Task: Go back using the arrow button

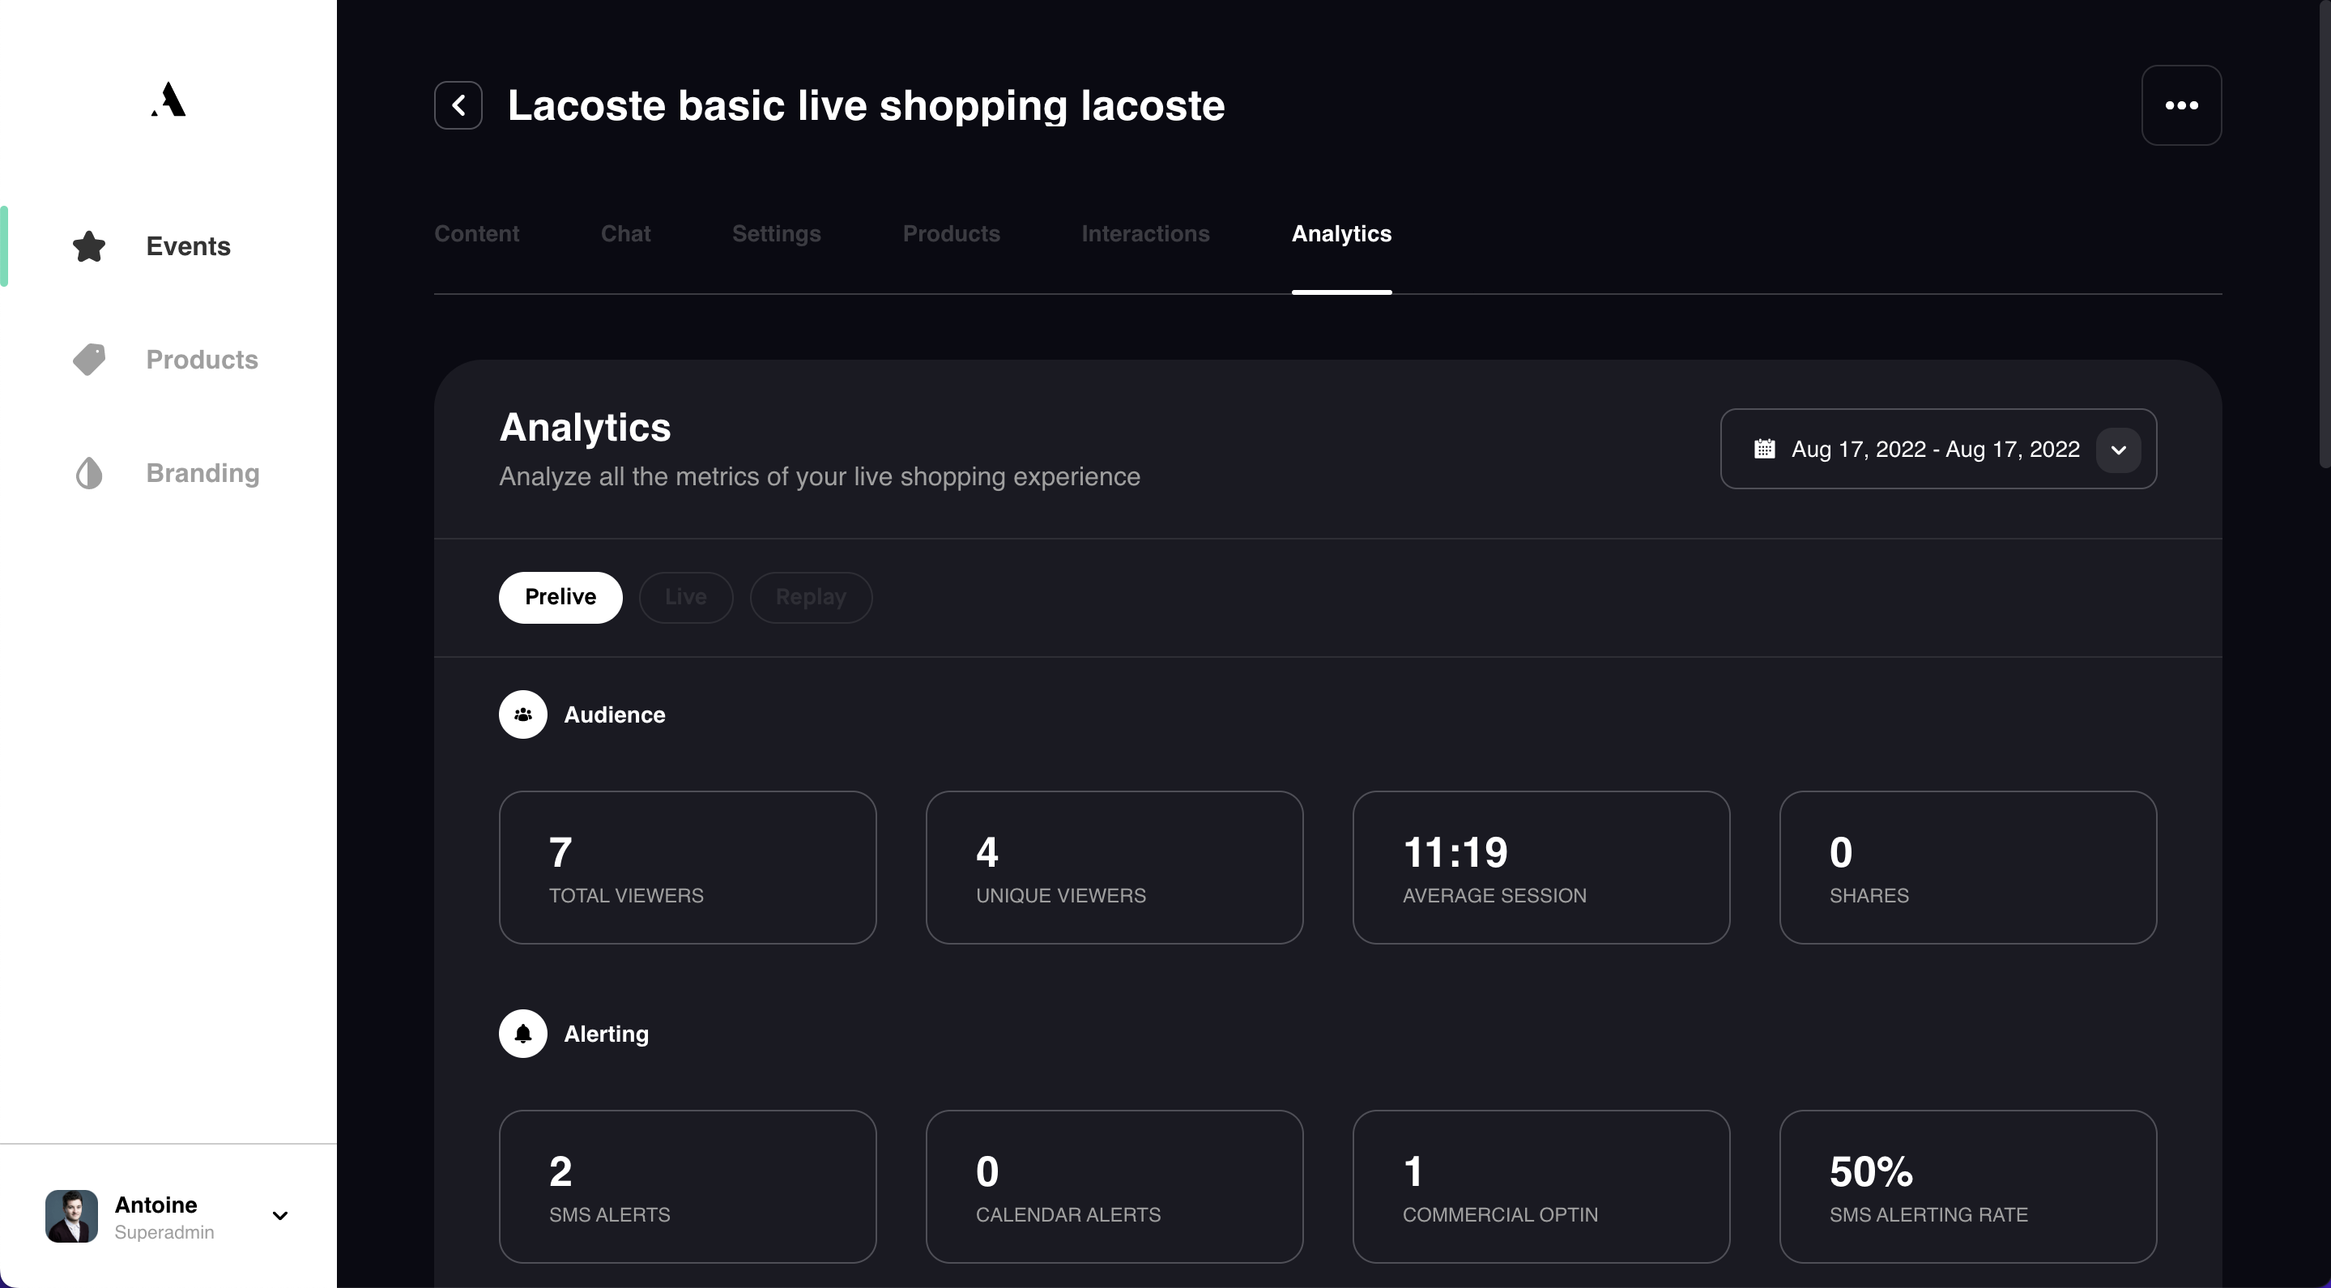Action: click(458, 105)
